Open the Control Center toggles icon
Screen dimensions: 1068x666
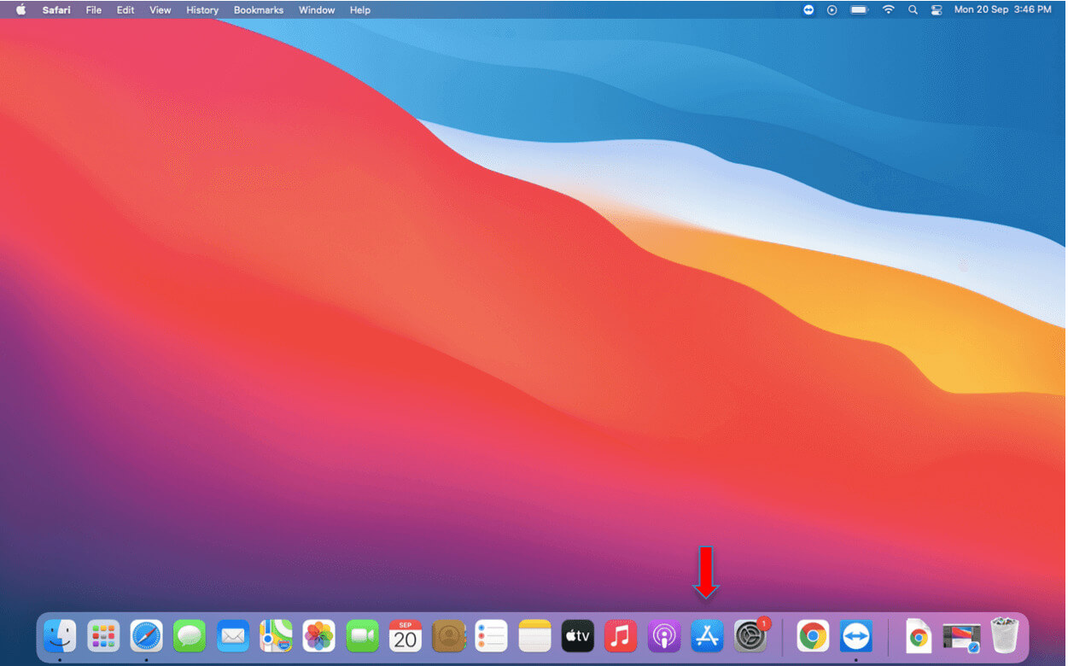pyautogui.click(x=935, y=10)
